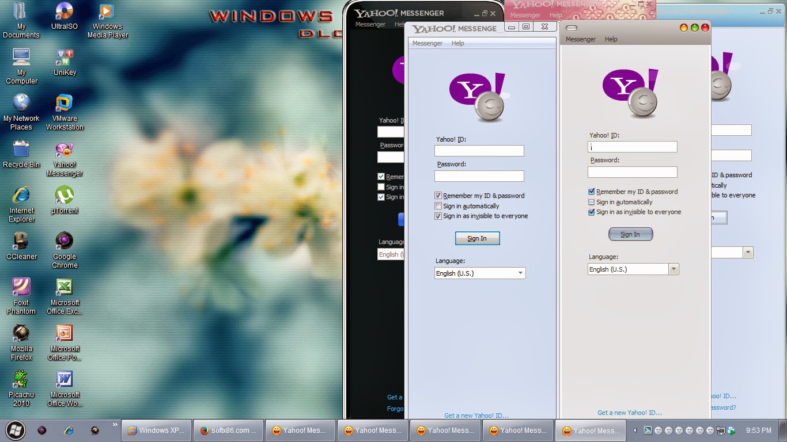Open Help menu in the pink window
Screen dimensions: 787x442
click(555, 16)
